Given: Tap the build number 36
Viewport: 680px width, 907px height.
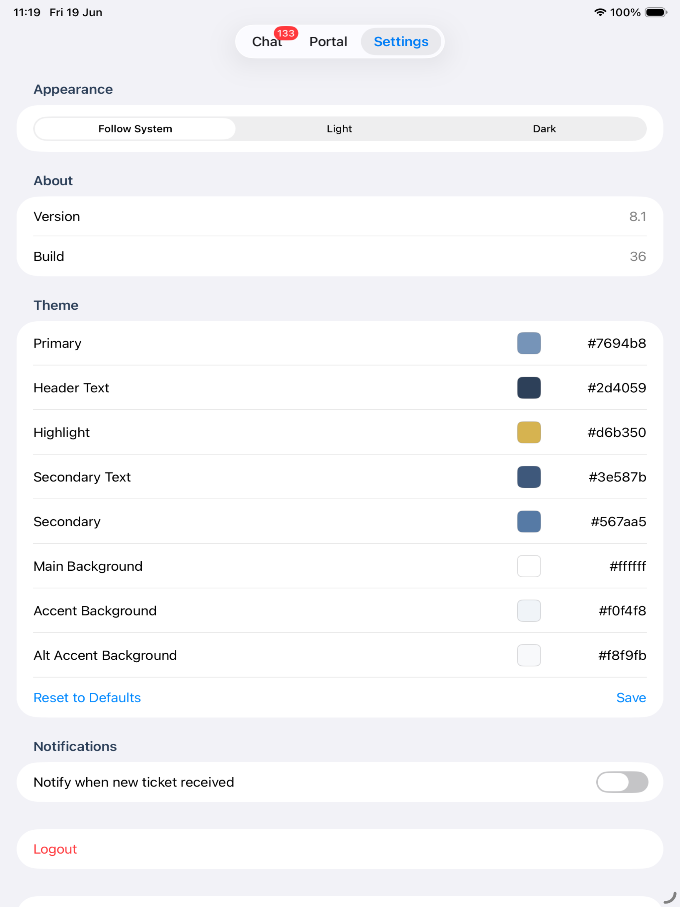Looking at the screenshot, I should click(637, 256).
